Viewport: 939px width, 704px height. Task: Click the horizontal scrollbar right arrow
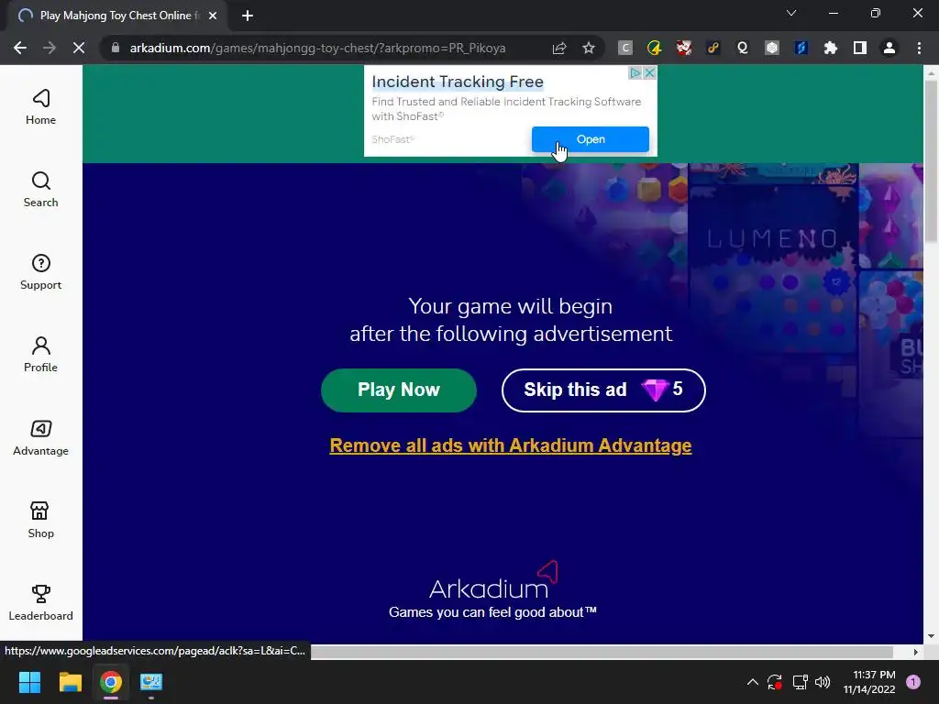(x=916, y=652)
